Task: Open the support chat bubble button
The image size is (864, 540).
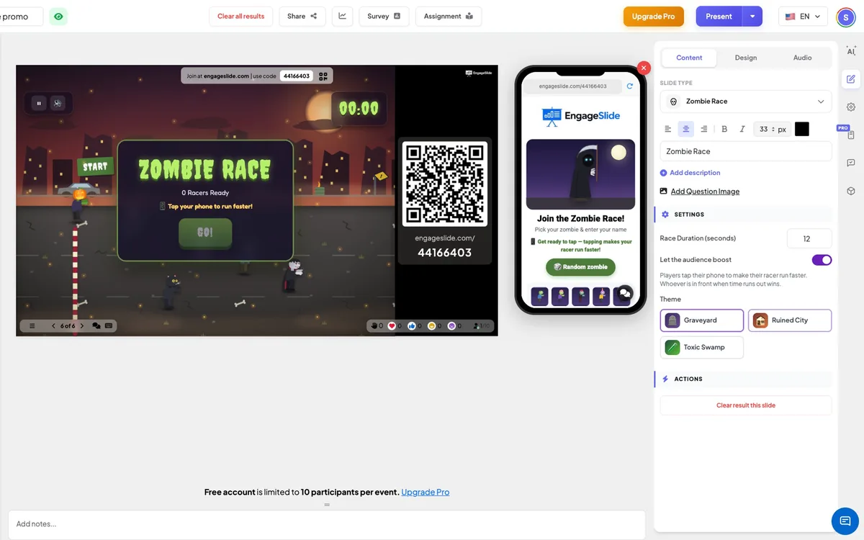Action: pyautogui.click(x=845, y=521)
